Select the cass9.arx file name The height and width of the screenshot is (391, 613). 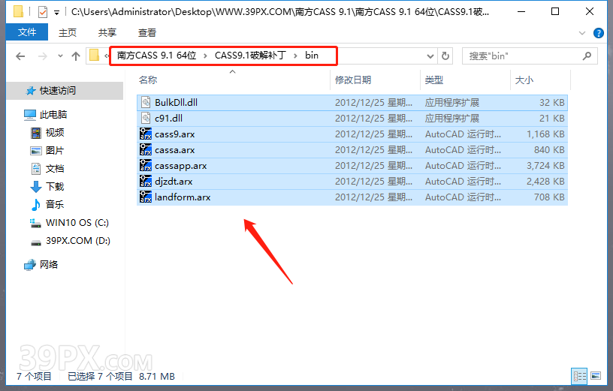coord(175,134)
